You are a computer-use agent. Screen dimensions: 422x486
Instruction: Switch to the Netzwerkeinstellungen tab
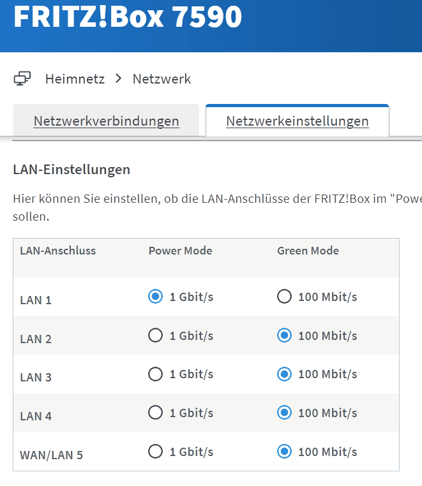[x=298, y=121]
